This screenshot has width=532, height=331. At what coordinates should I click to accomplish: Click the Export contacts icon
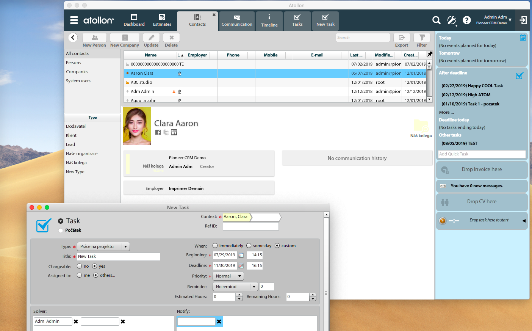[402, 38]
